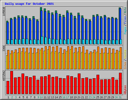Click day 2 label on the x-axis
Image resolution: width=128 pixels, height=100 pixels.
(x=12, y=97)
